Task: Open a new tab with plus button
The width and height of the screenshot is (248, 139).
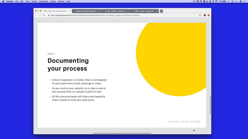Action: point(161,11)
